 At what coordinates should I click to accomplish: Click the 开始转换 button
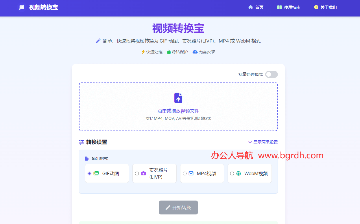(178, 208)
